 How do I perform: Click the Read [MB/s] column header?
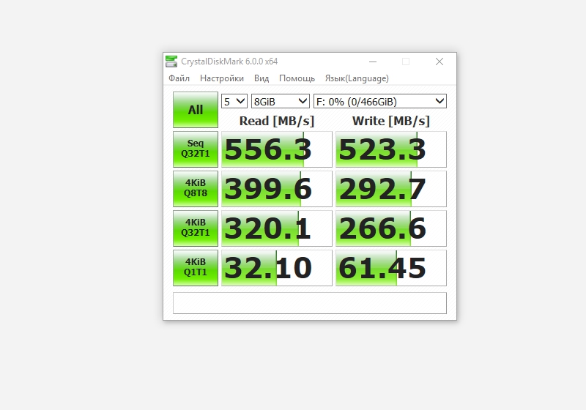pos(277,121)
